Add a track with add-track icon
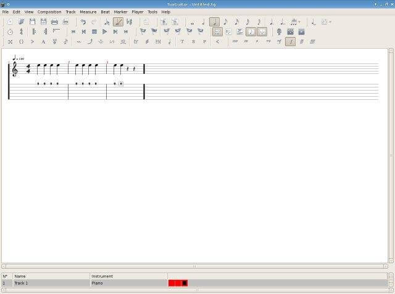 164,22
